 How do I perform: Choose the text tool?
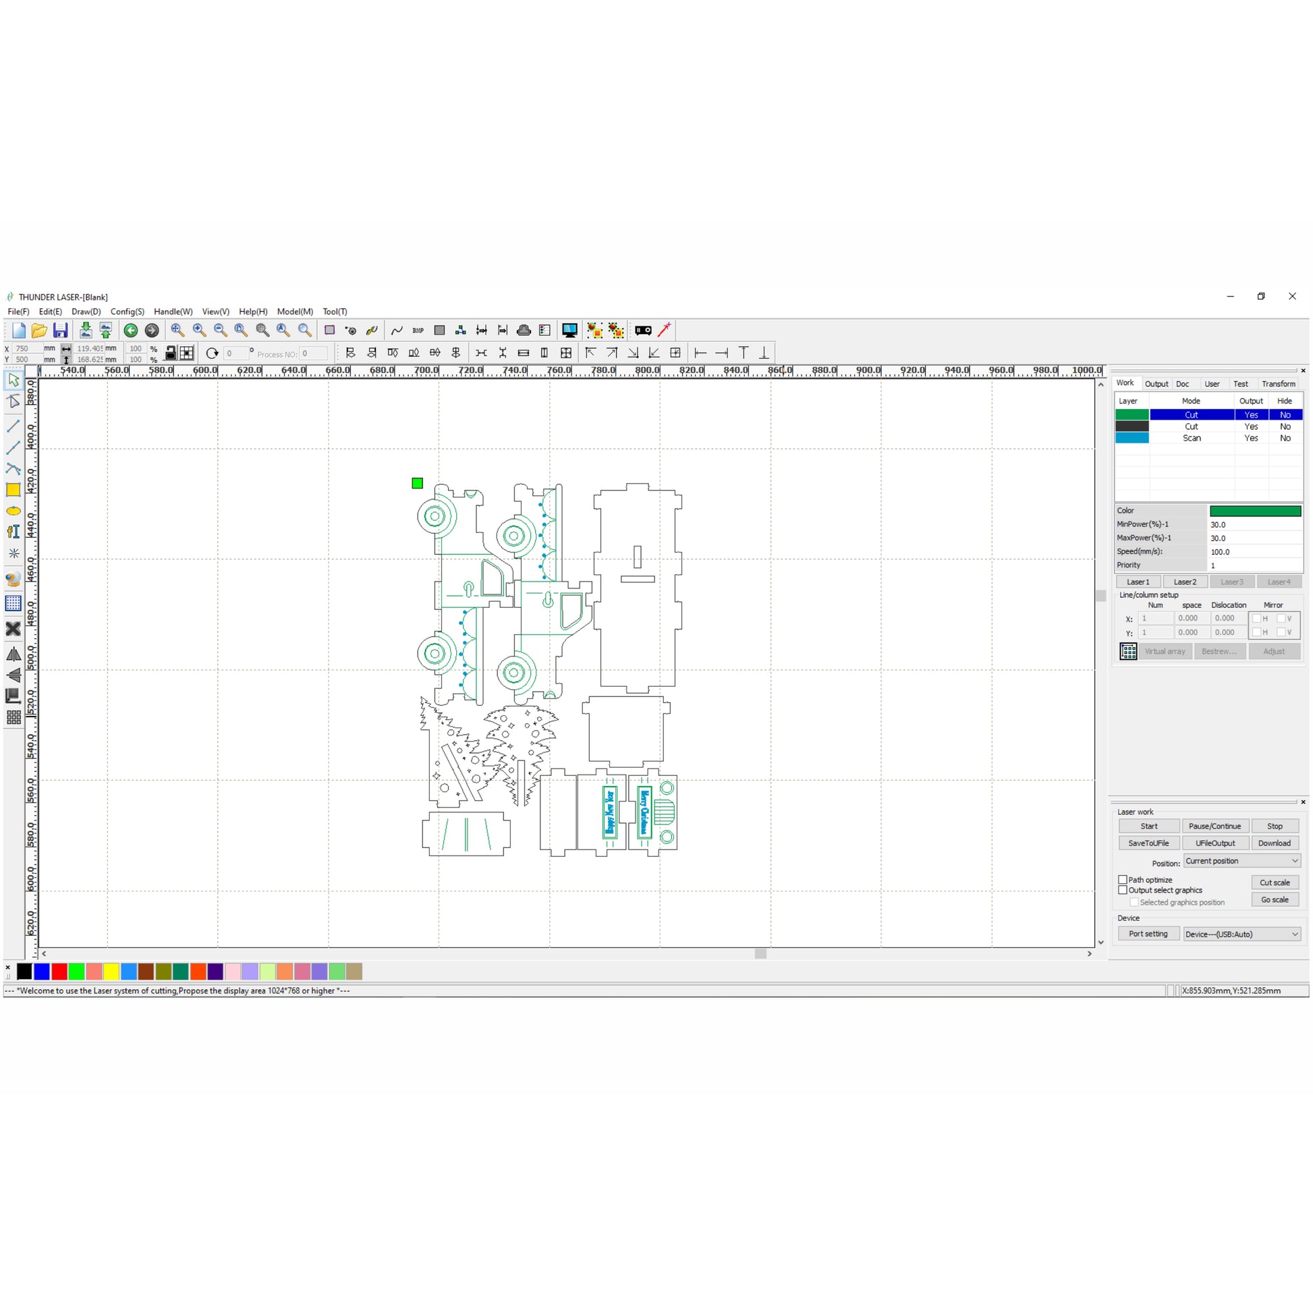point(13,532)
